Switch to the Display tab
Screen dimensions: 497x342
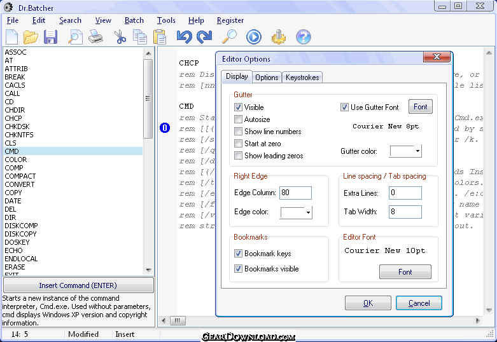[x=237, y=76]
